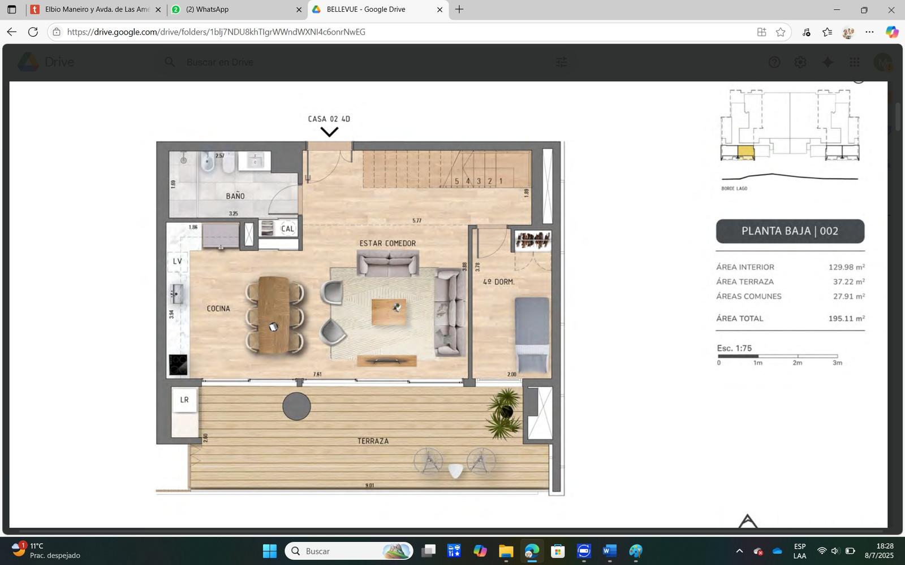Click the BAÑO room label
Screen dimensions: 905x565
(x=235, y=196)
